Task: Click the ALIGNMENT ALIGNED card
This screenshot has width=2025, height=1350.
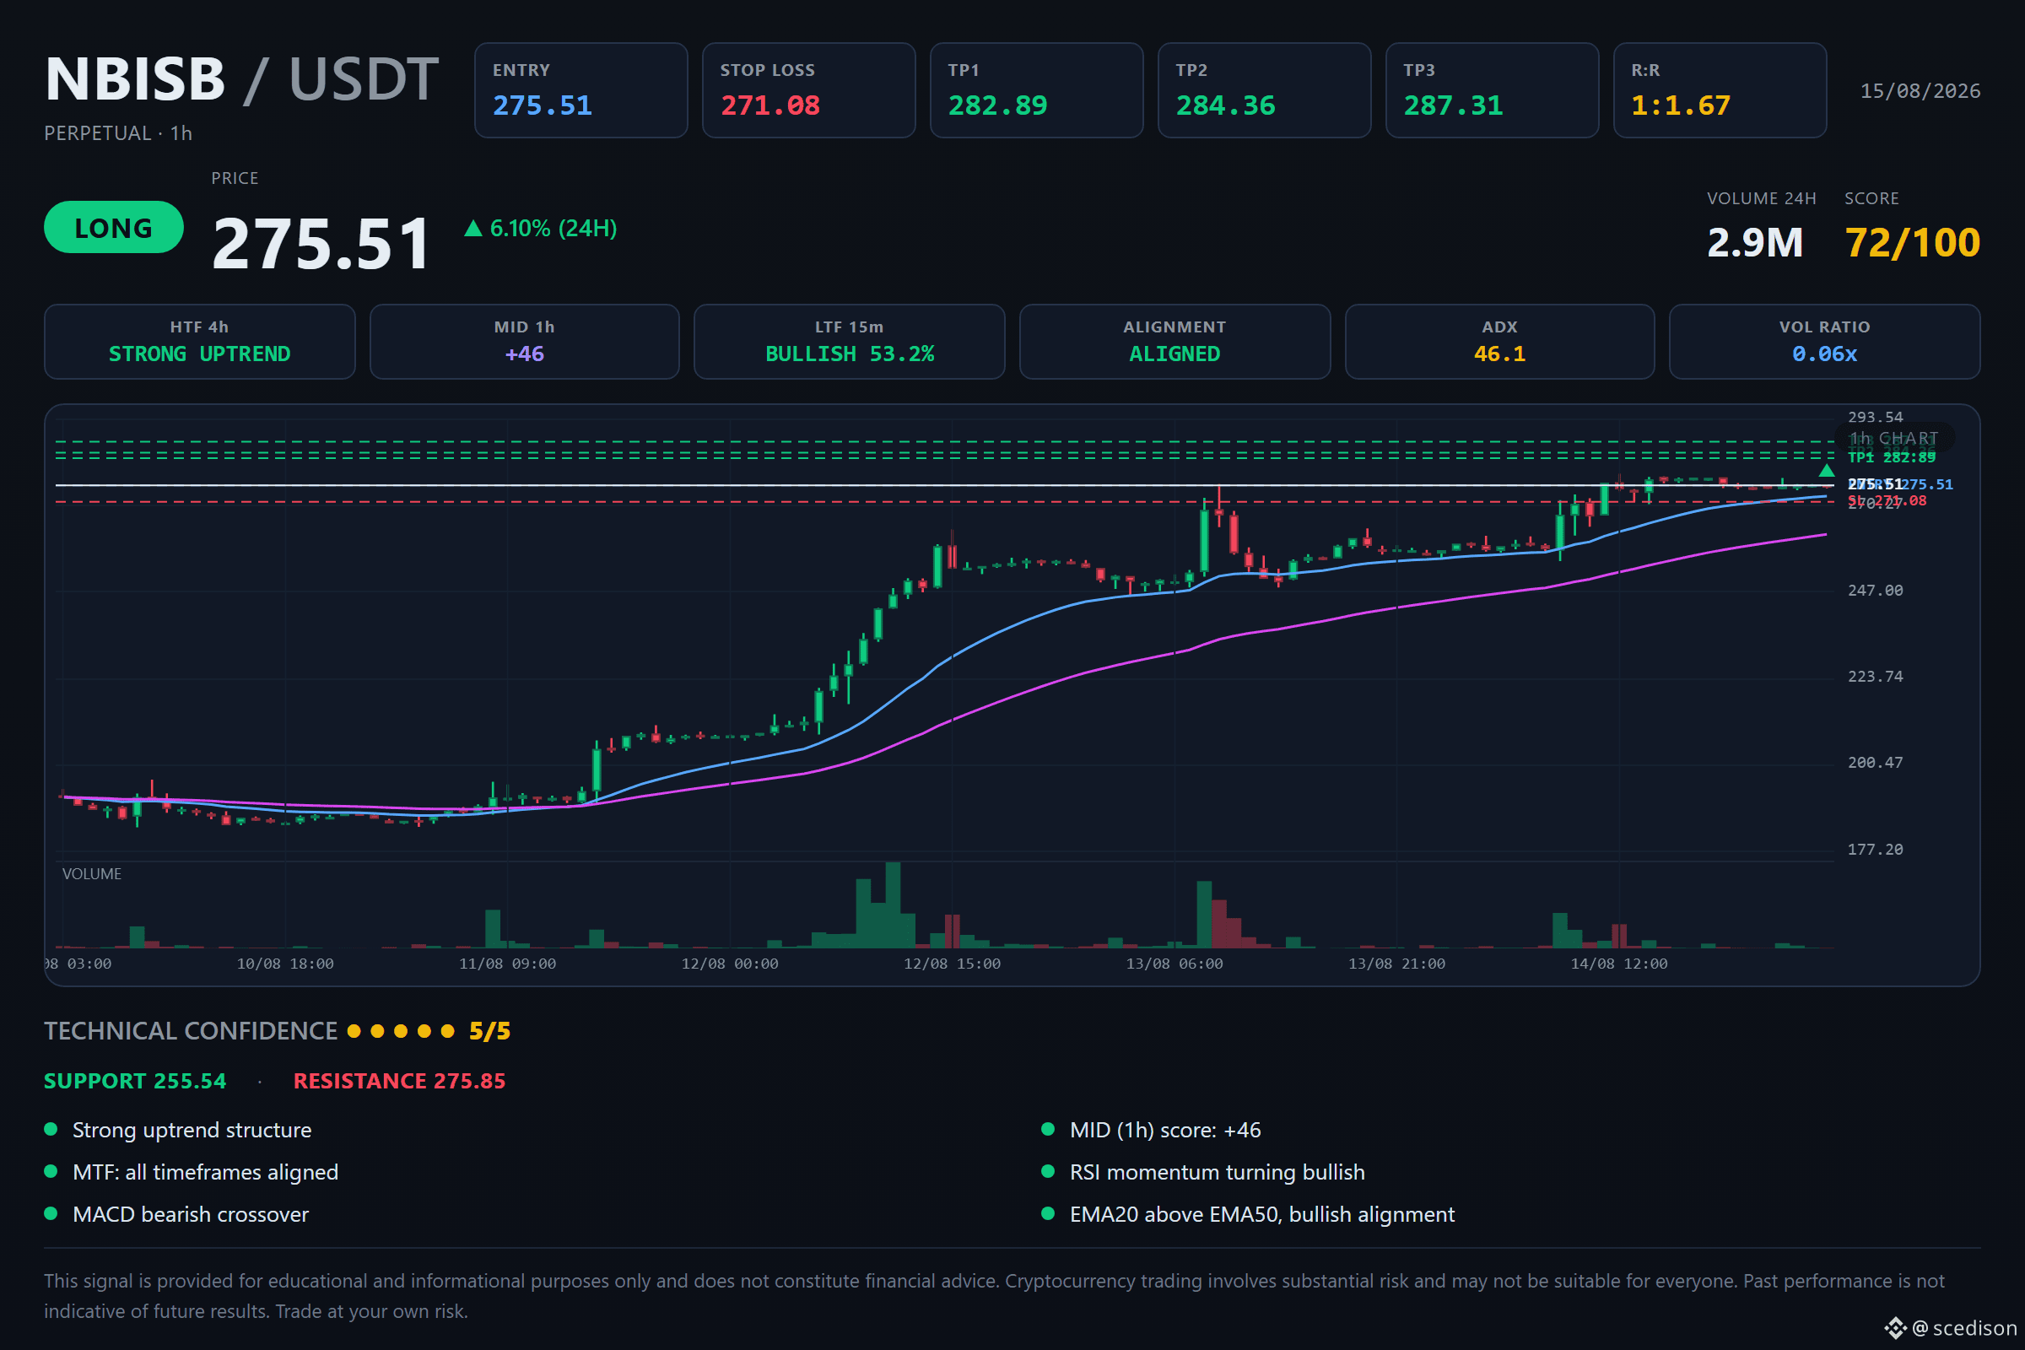Action: click(x=1175, y=342)
